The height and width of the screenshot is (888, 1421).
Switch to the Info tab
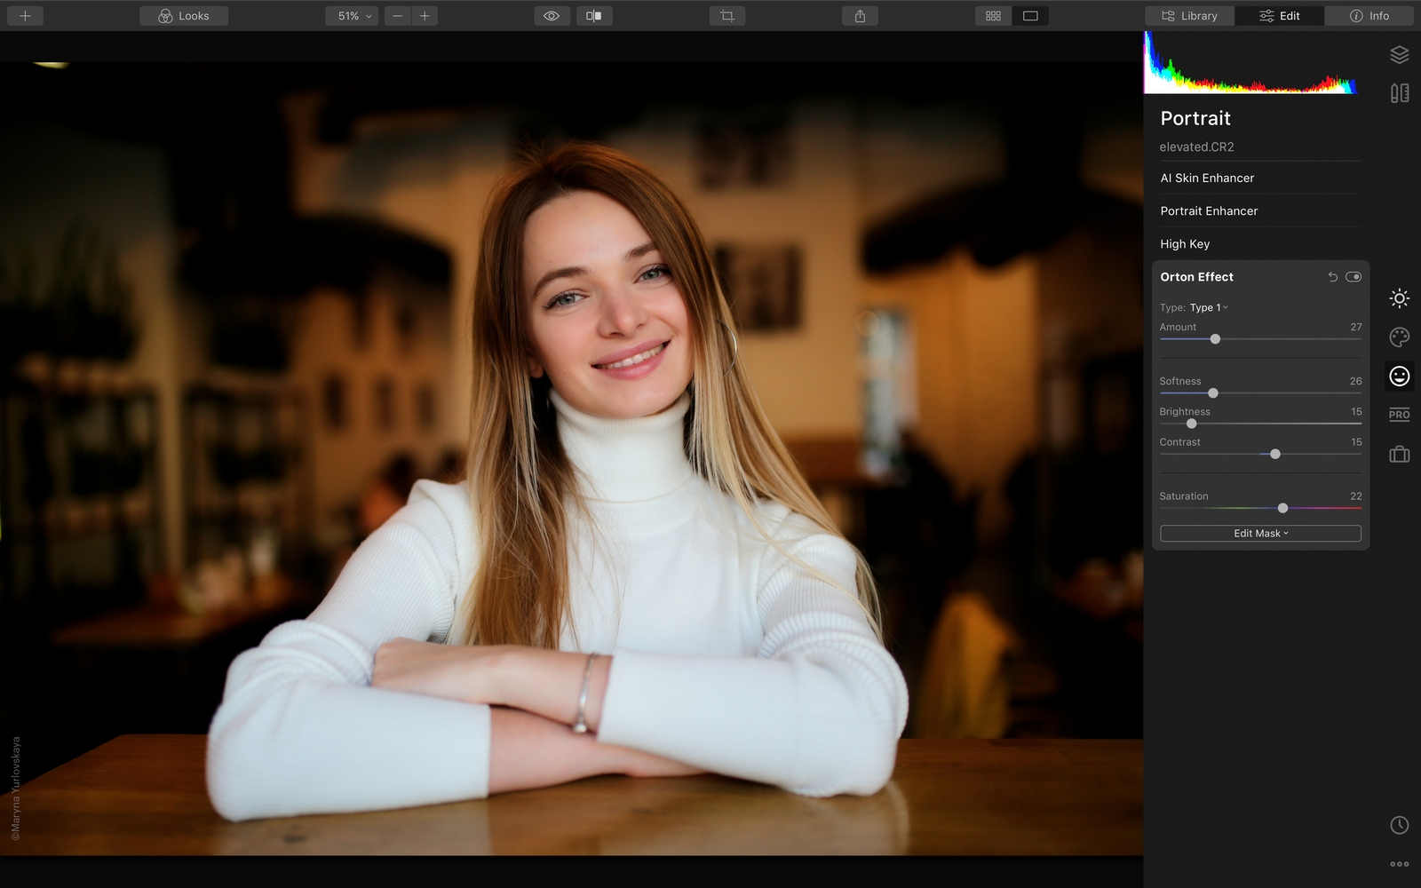coord(1369,16)
